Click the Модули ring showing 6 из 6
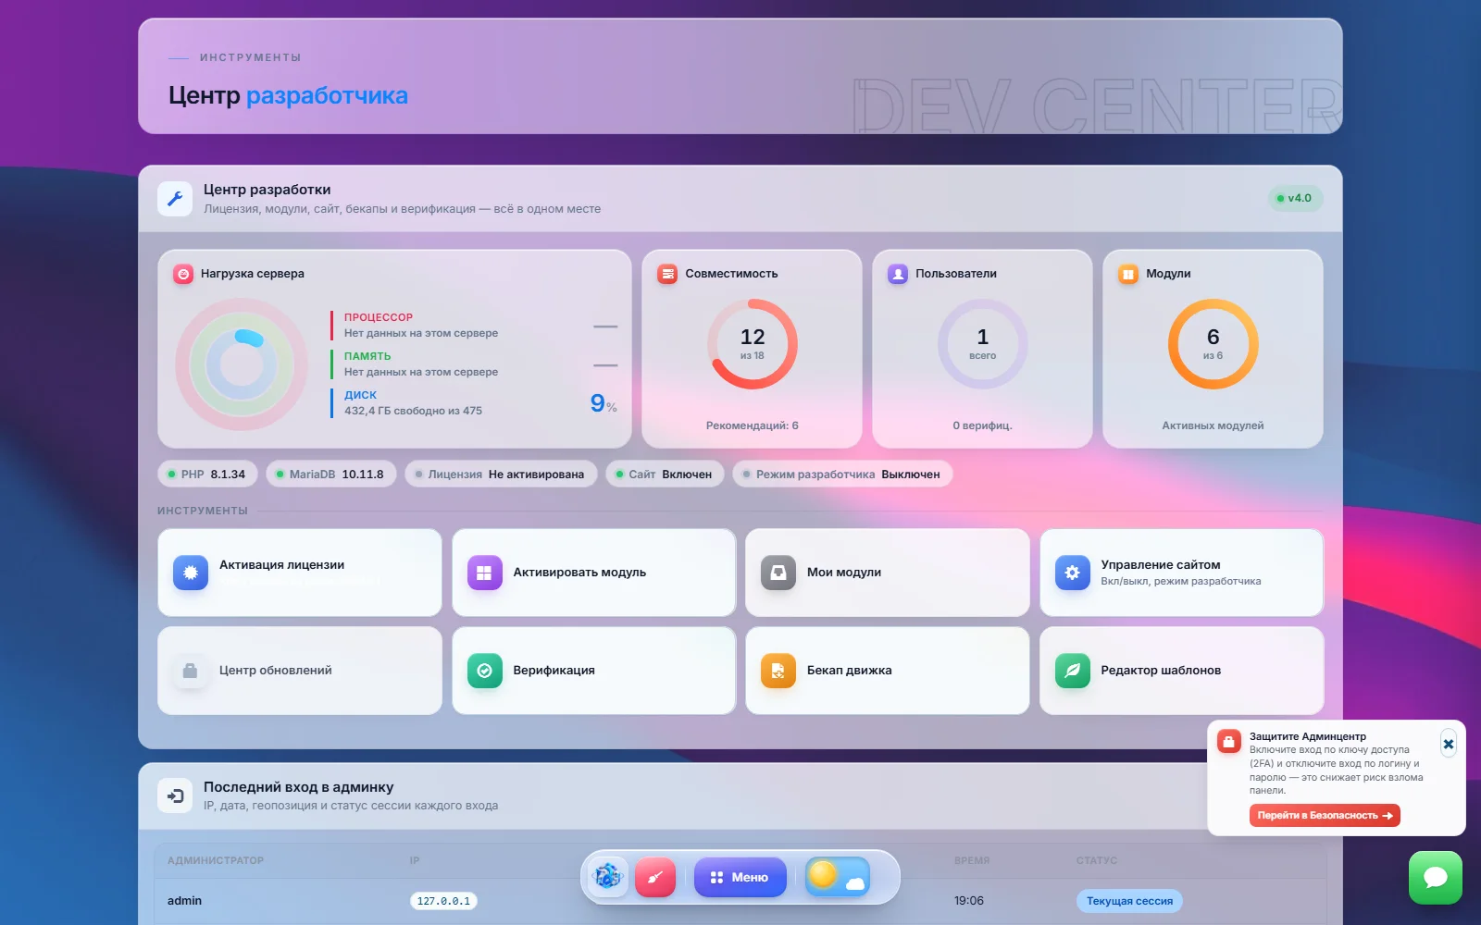The height and width of the screenshot is (925, 1481). (x=1213, y=344)
